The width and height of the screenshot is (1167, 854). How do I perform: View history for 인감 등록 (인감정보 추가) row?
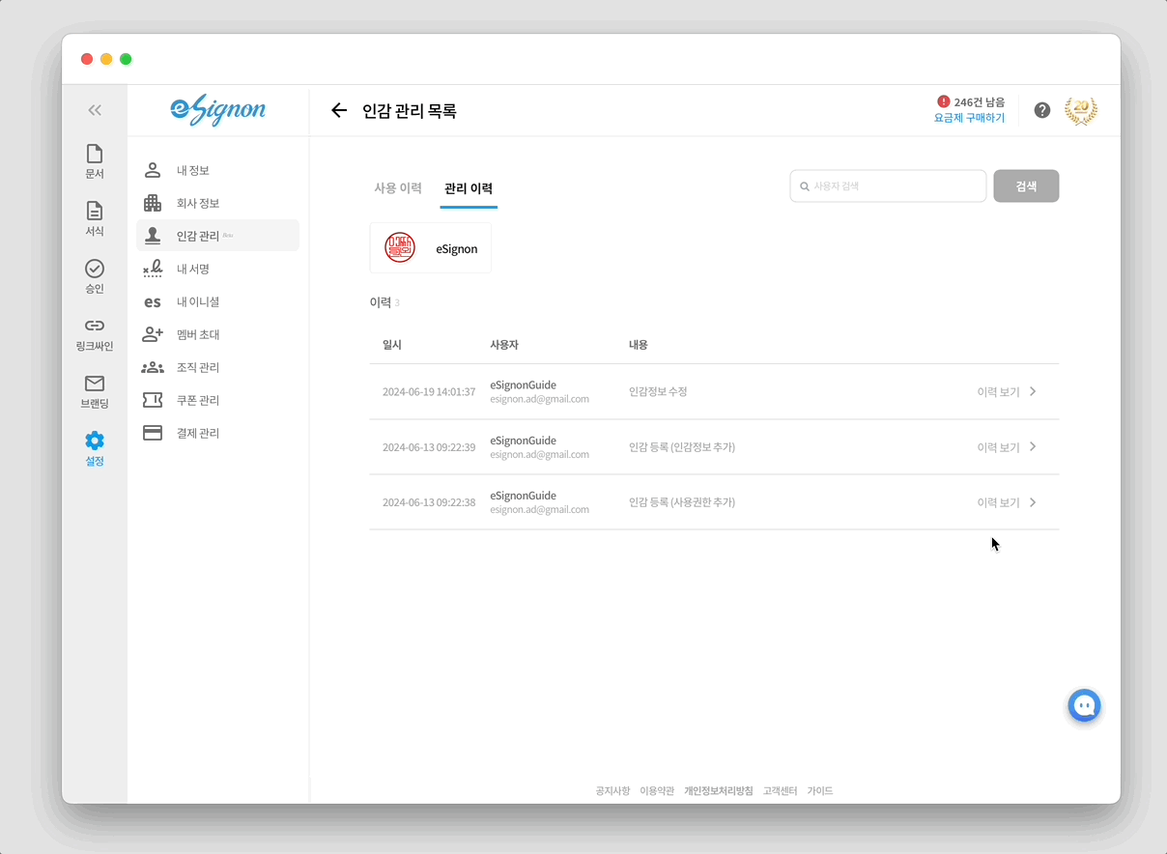pos(1007,447)
